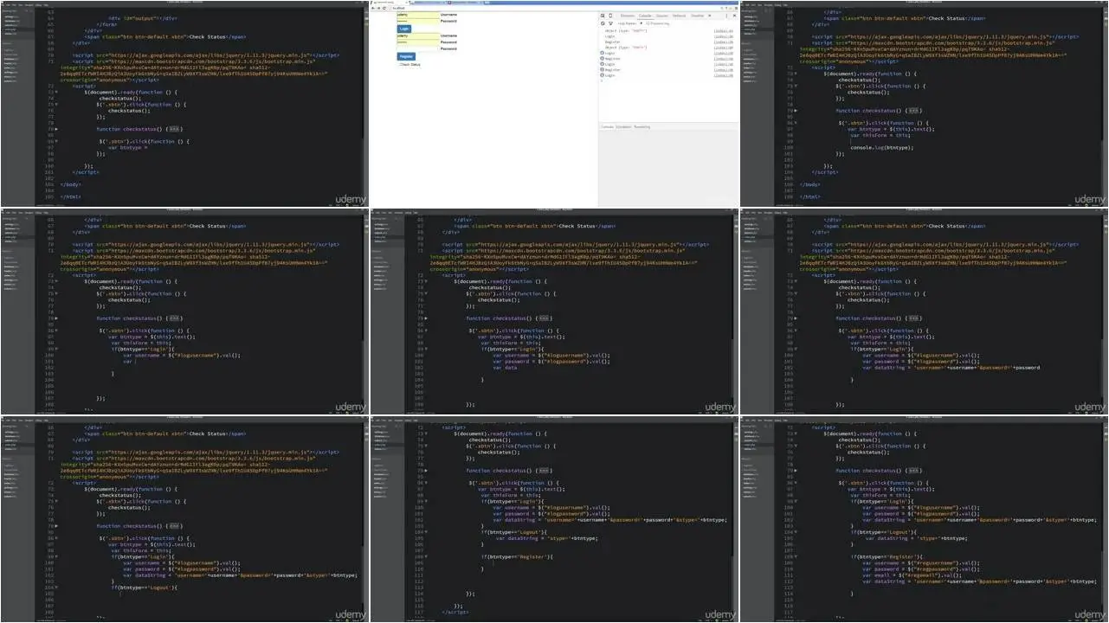Open the DevTools Elements tab
1109x623 pixels.
pos(627,16)
